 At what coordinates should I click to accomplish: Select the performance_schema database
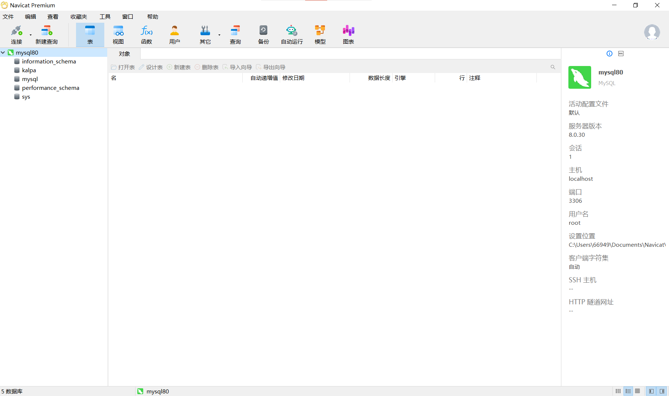(51, 88)
